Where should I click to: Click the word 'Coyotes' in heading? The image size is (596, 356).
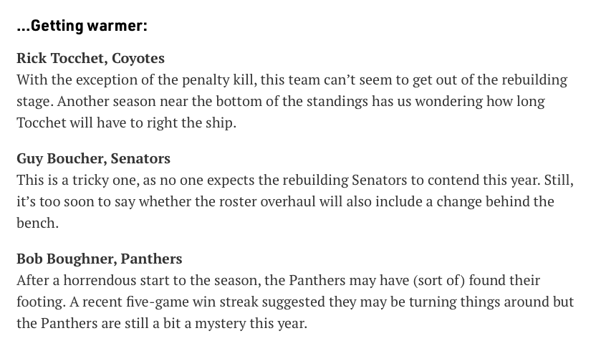[x=138, y=58]
